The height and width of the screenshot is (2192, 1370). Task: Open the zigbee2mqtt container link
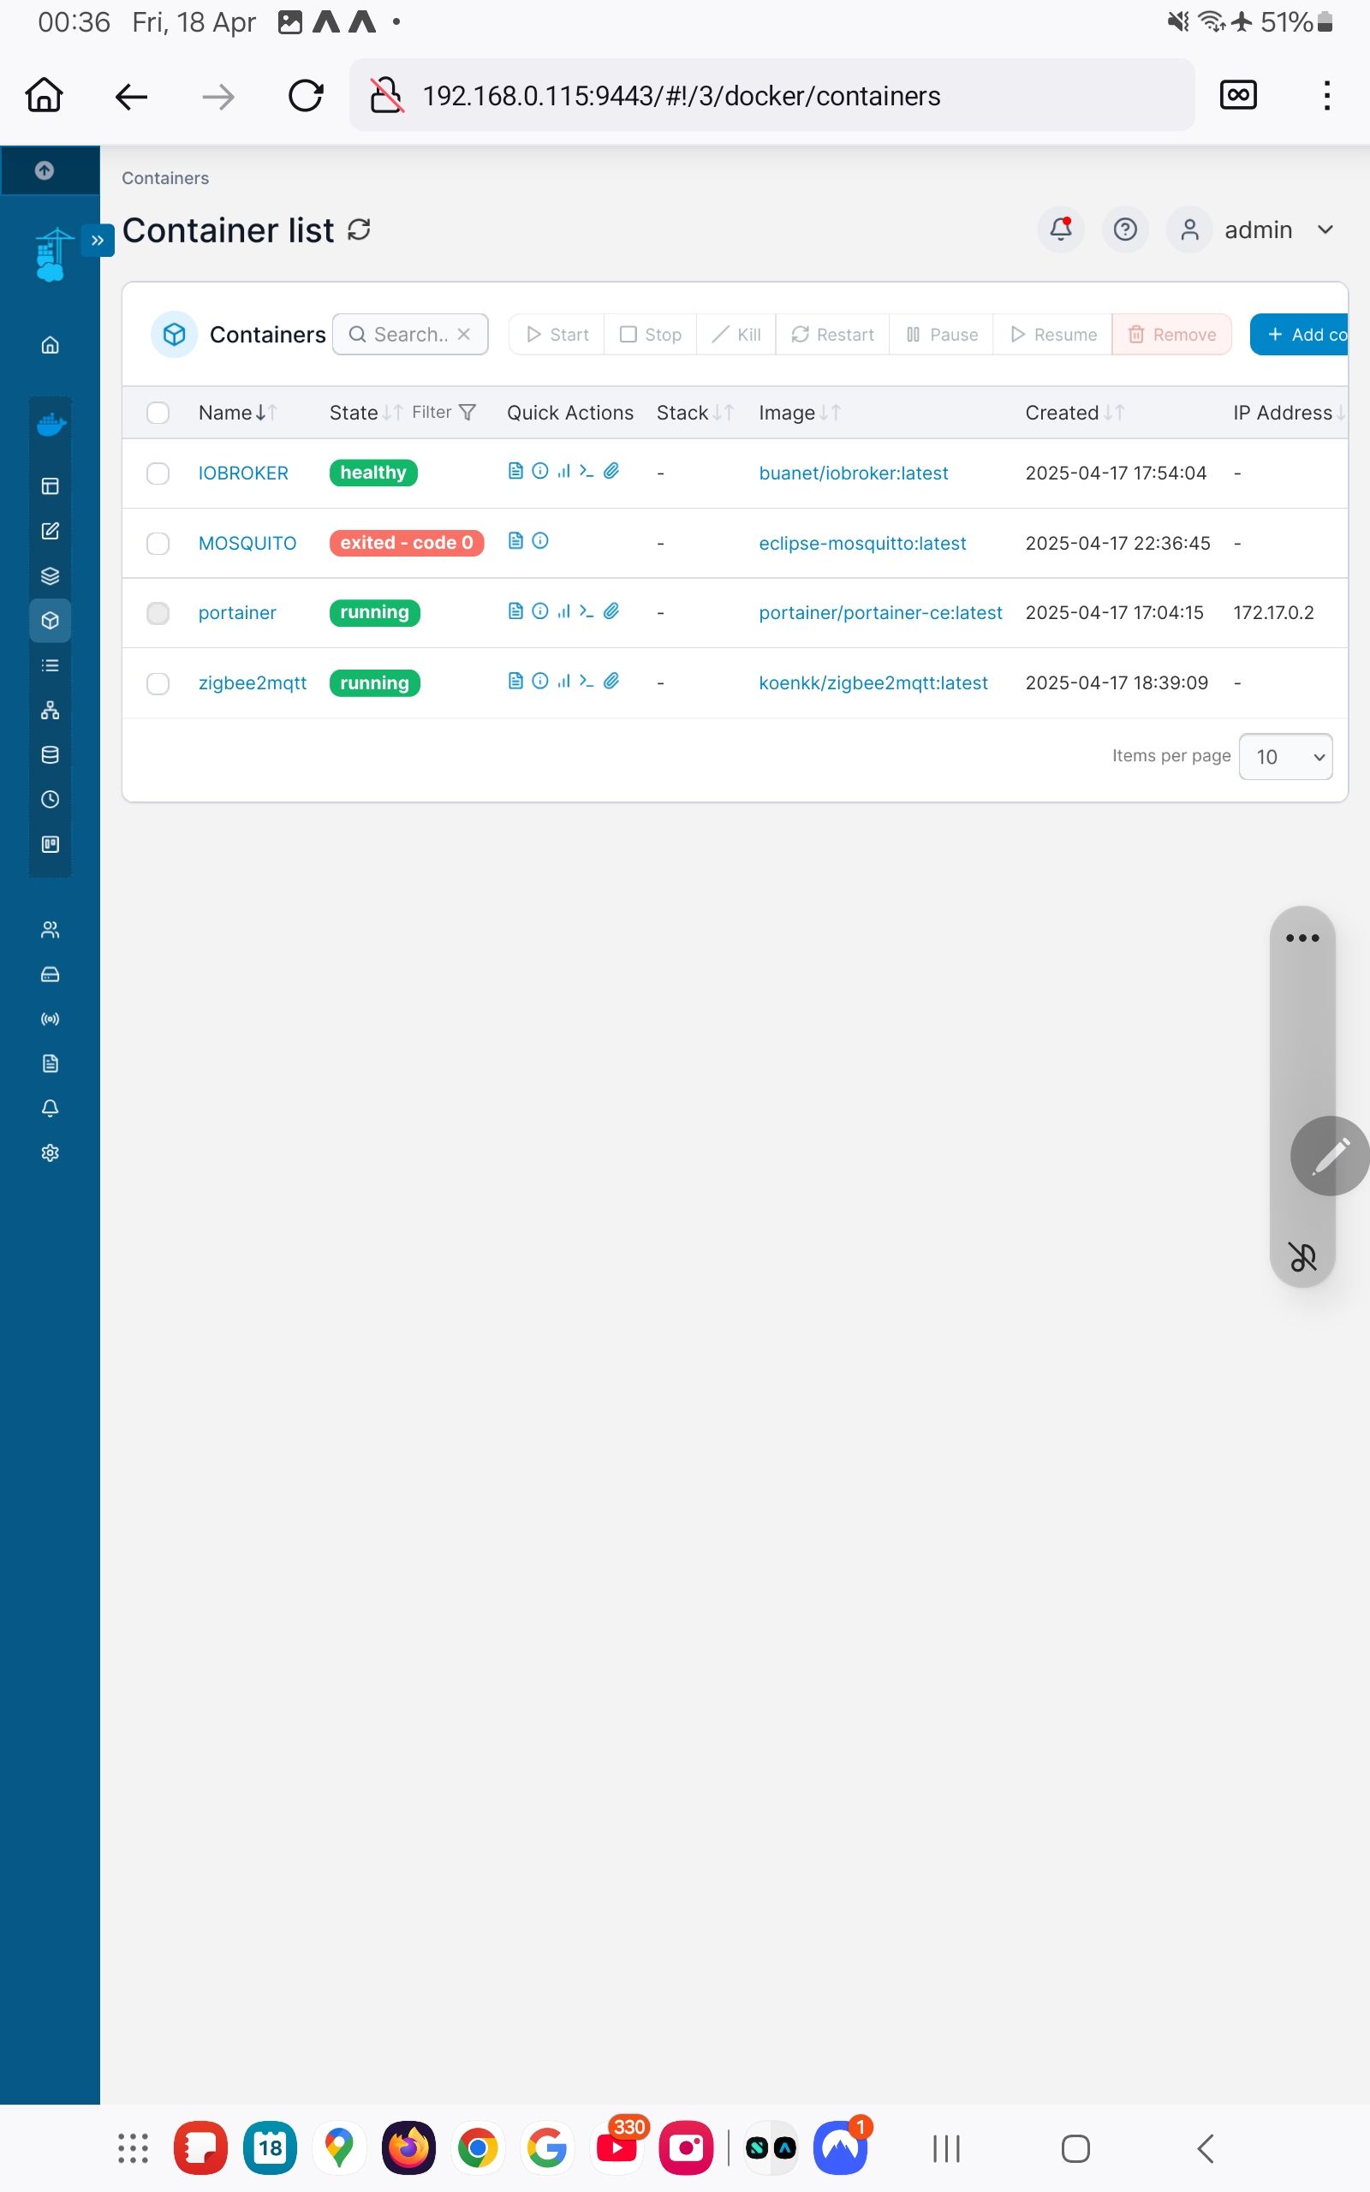(x=253, y=683)
